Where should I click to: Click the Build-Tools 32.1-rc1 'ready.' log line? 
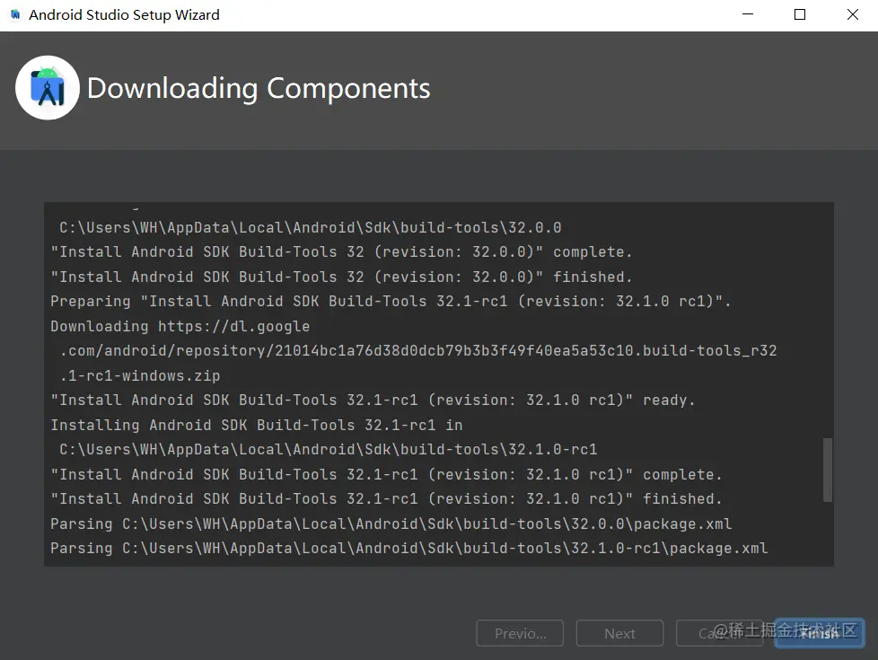(373, 400)
